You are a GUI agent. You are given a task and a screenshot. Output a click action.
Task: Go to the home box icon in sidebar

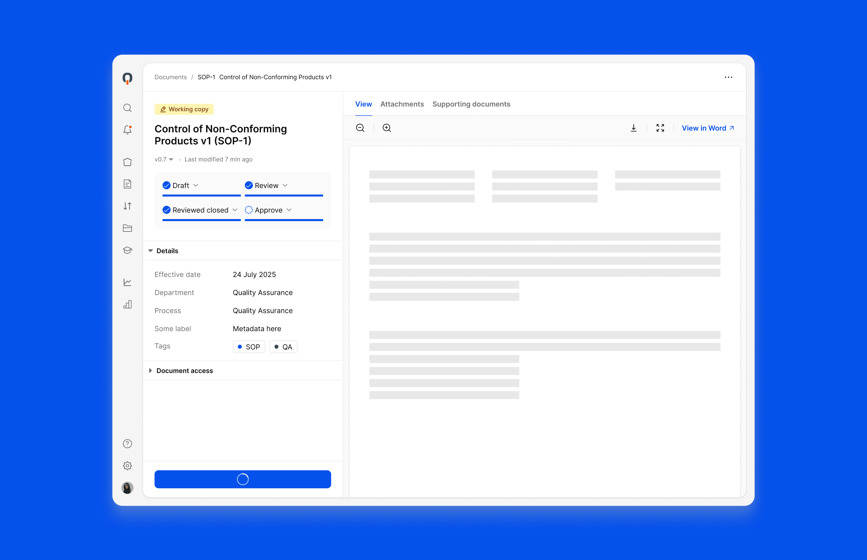point(127,162)
